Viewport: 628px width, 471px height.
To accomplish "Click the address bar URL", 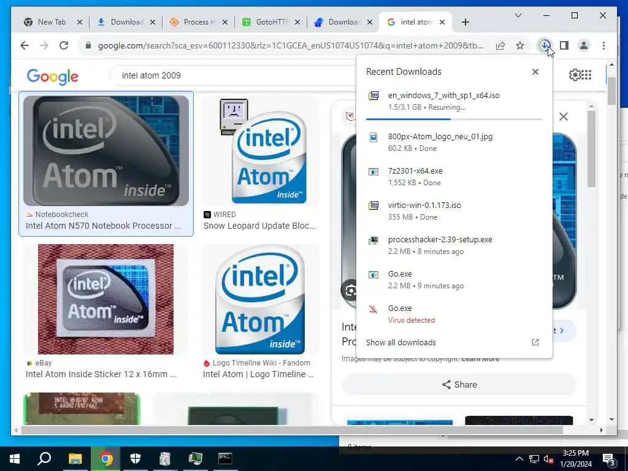I will [290, 45].
